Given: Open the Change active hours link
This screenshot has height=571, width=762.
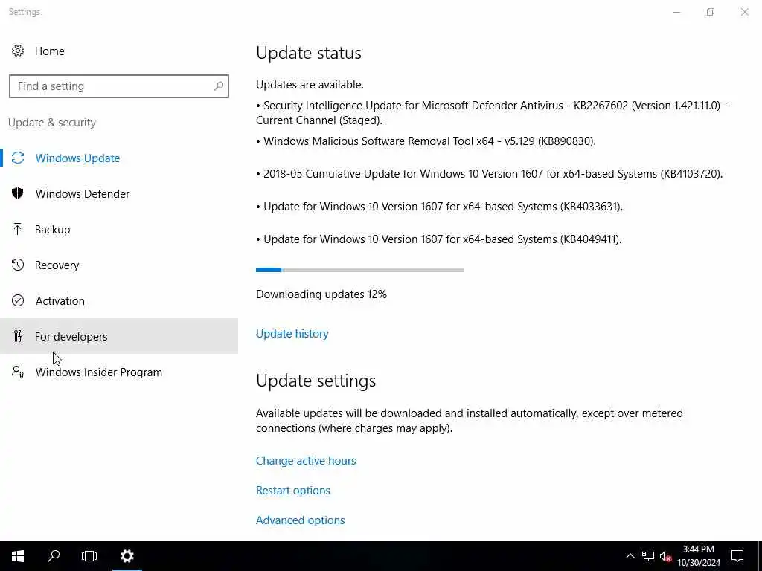Looking at the screenshot, I should point(306,461).
